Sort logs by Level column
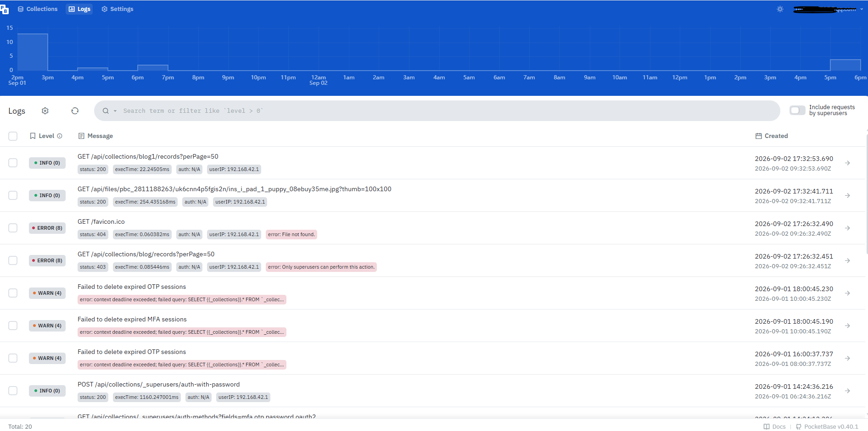 pyautogui.click(x=46, y=136)
